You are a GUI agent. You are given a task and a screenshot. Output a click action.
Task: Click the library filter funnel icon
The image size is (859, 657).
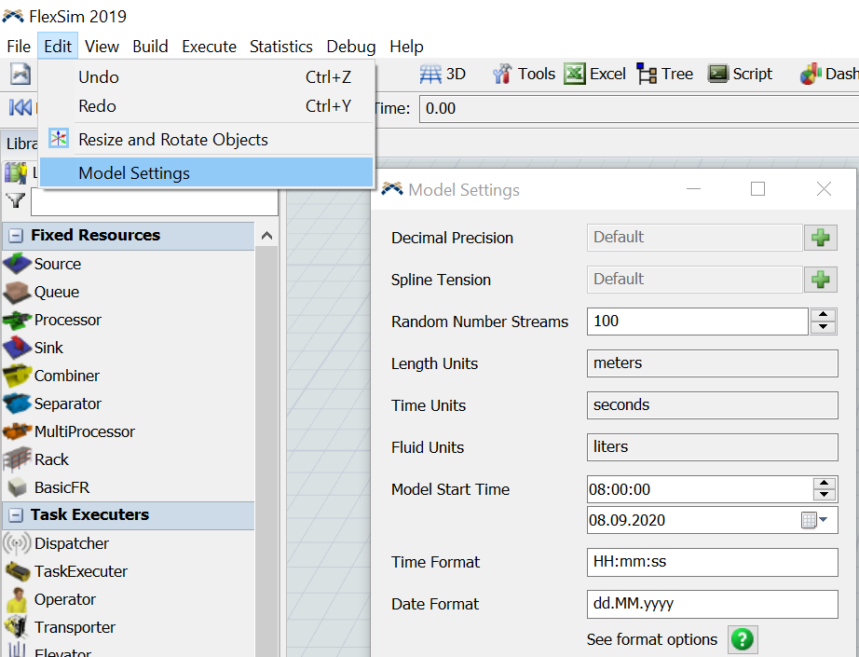pyautogui.click(x=16, y=200)
